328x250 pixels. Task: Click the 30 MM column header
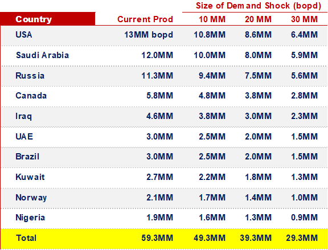tap(304, 19)
